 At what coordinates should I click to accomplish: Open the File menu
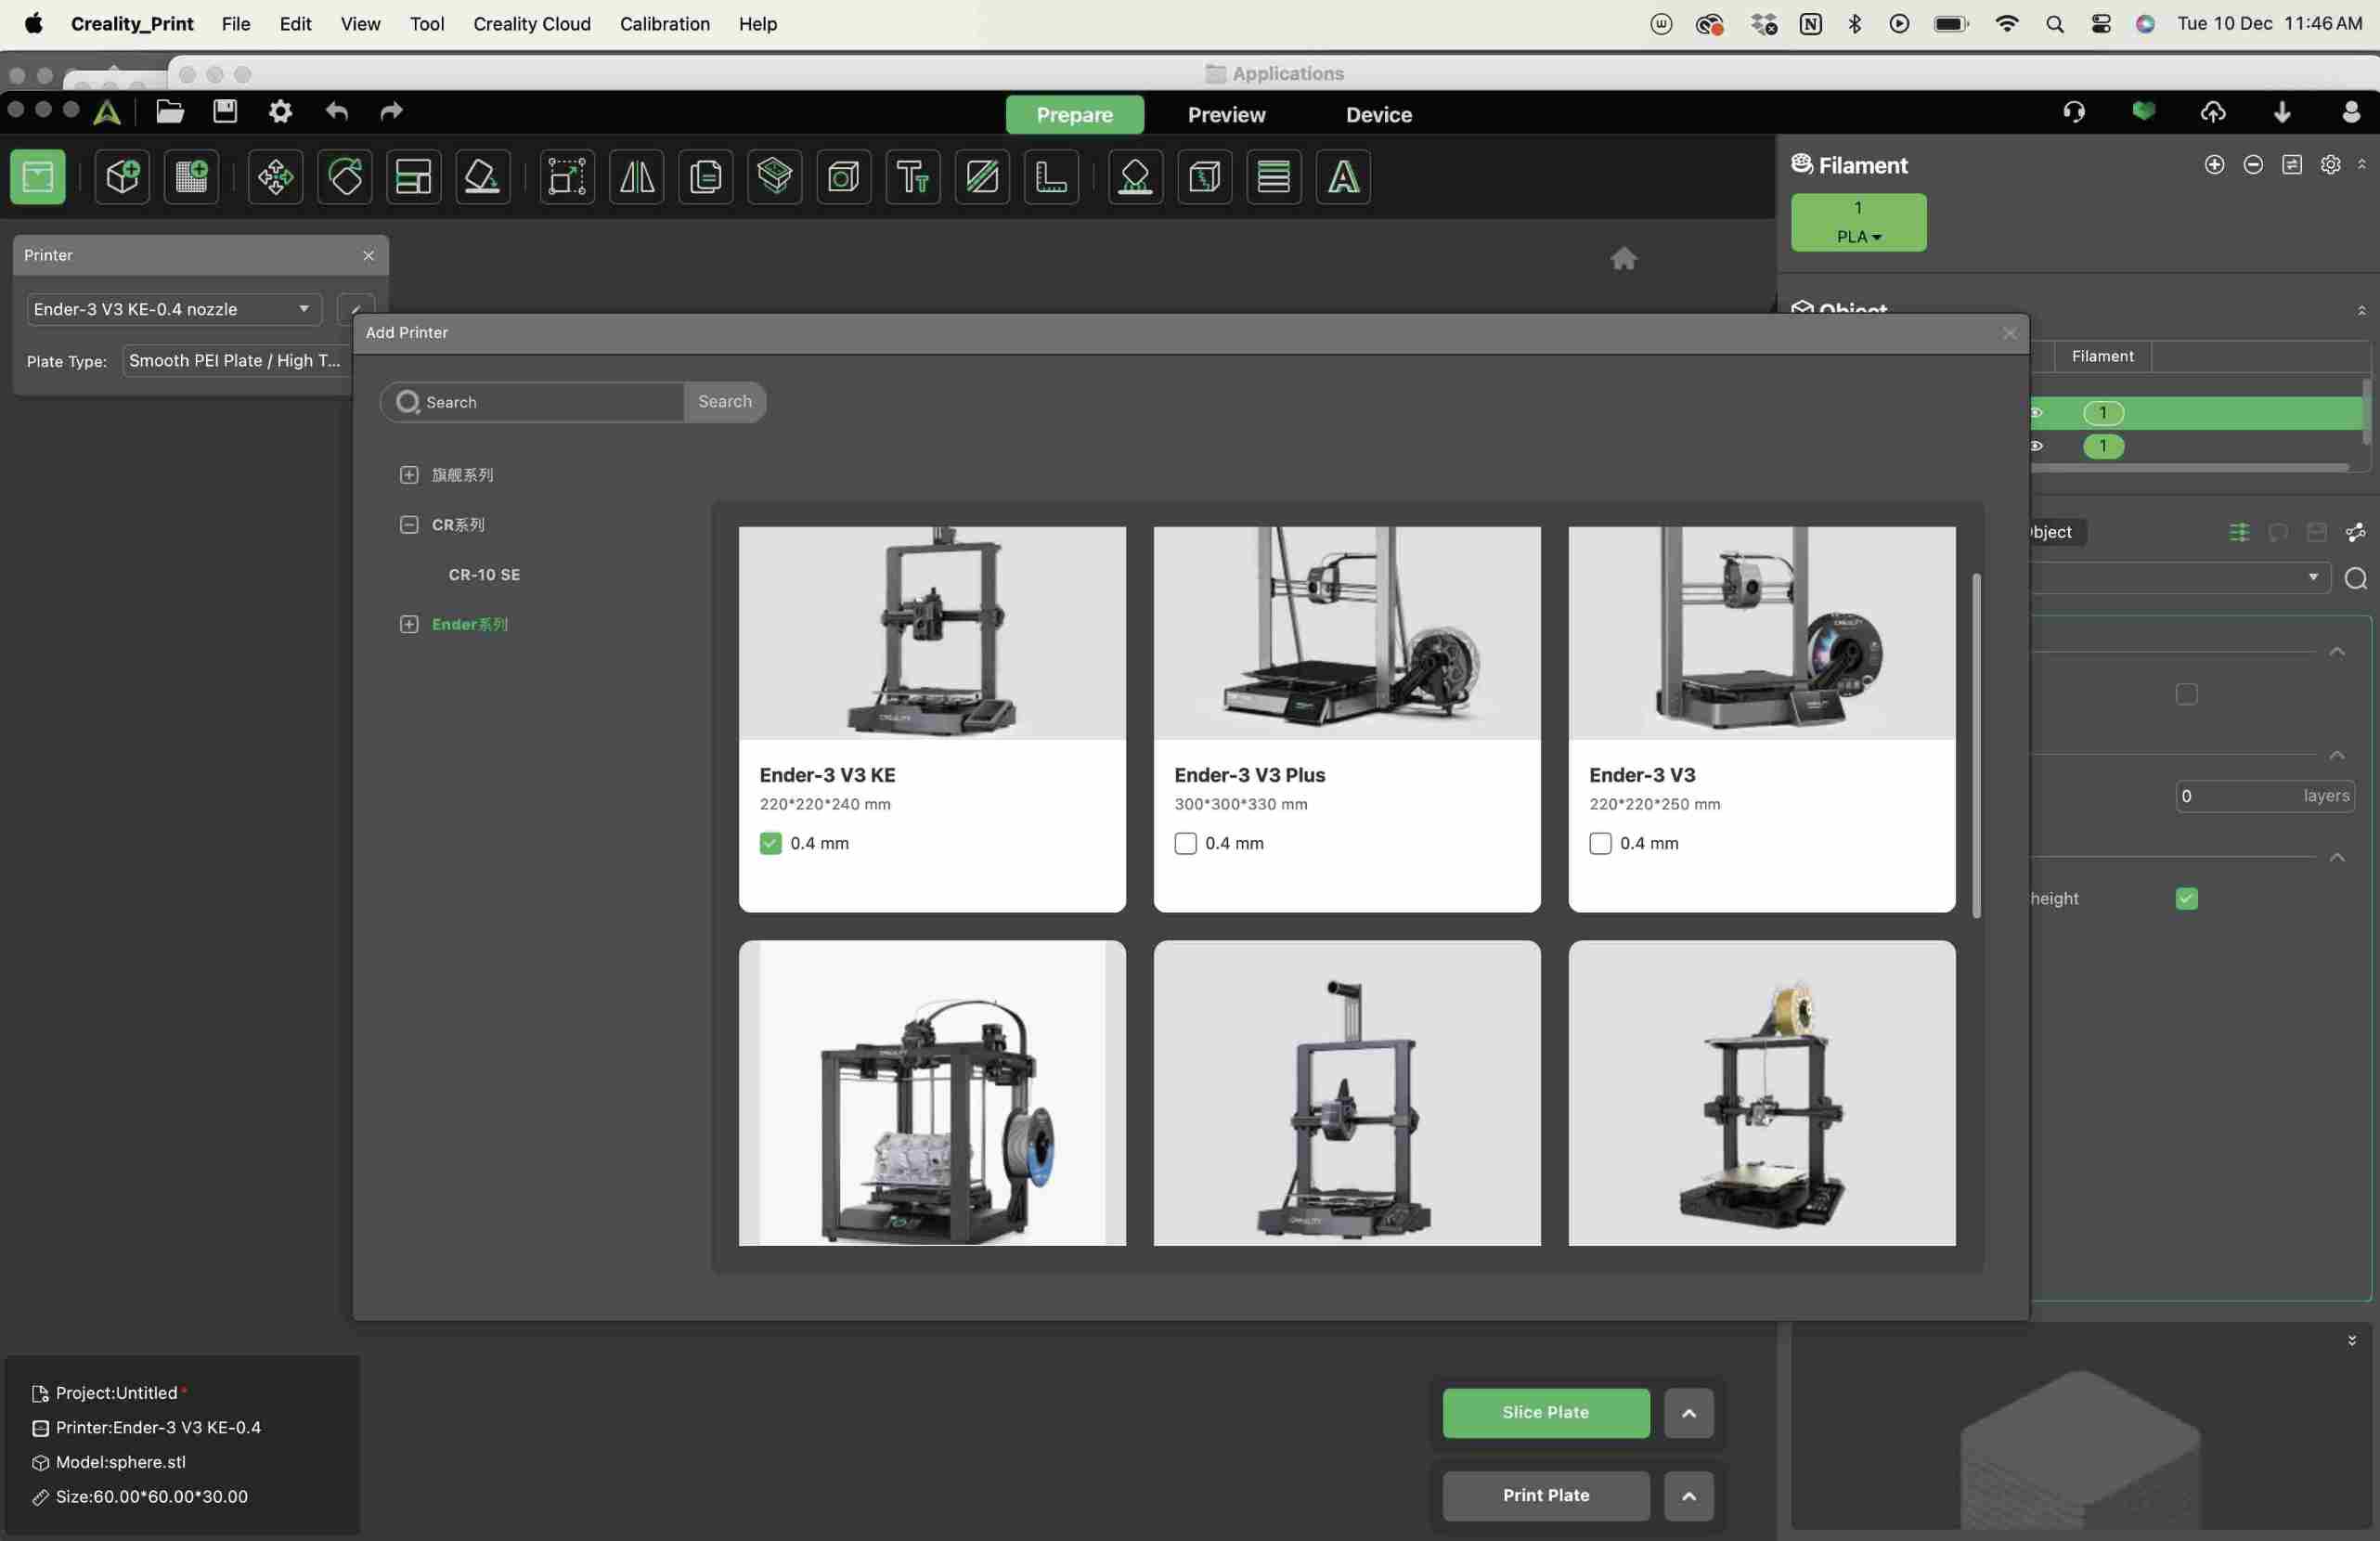pyautogui.click(x=236, y=23)
